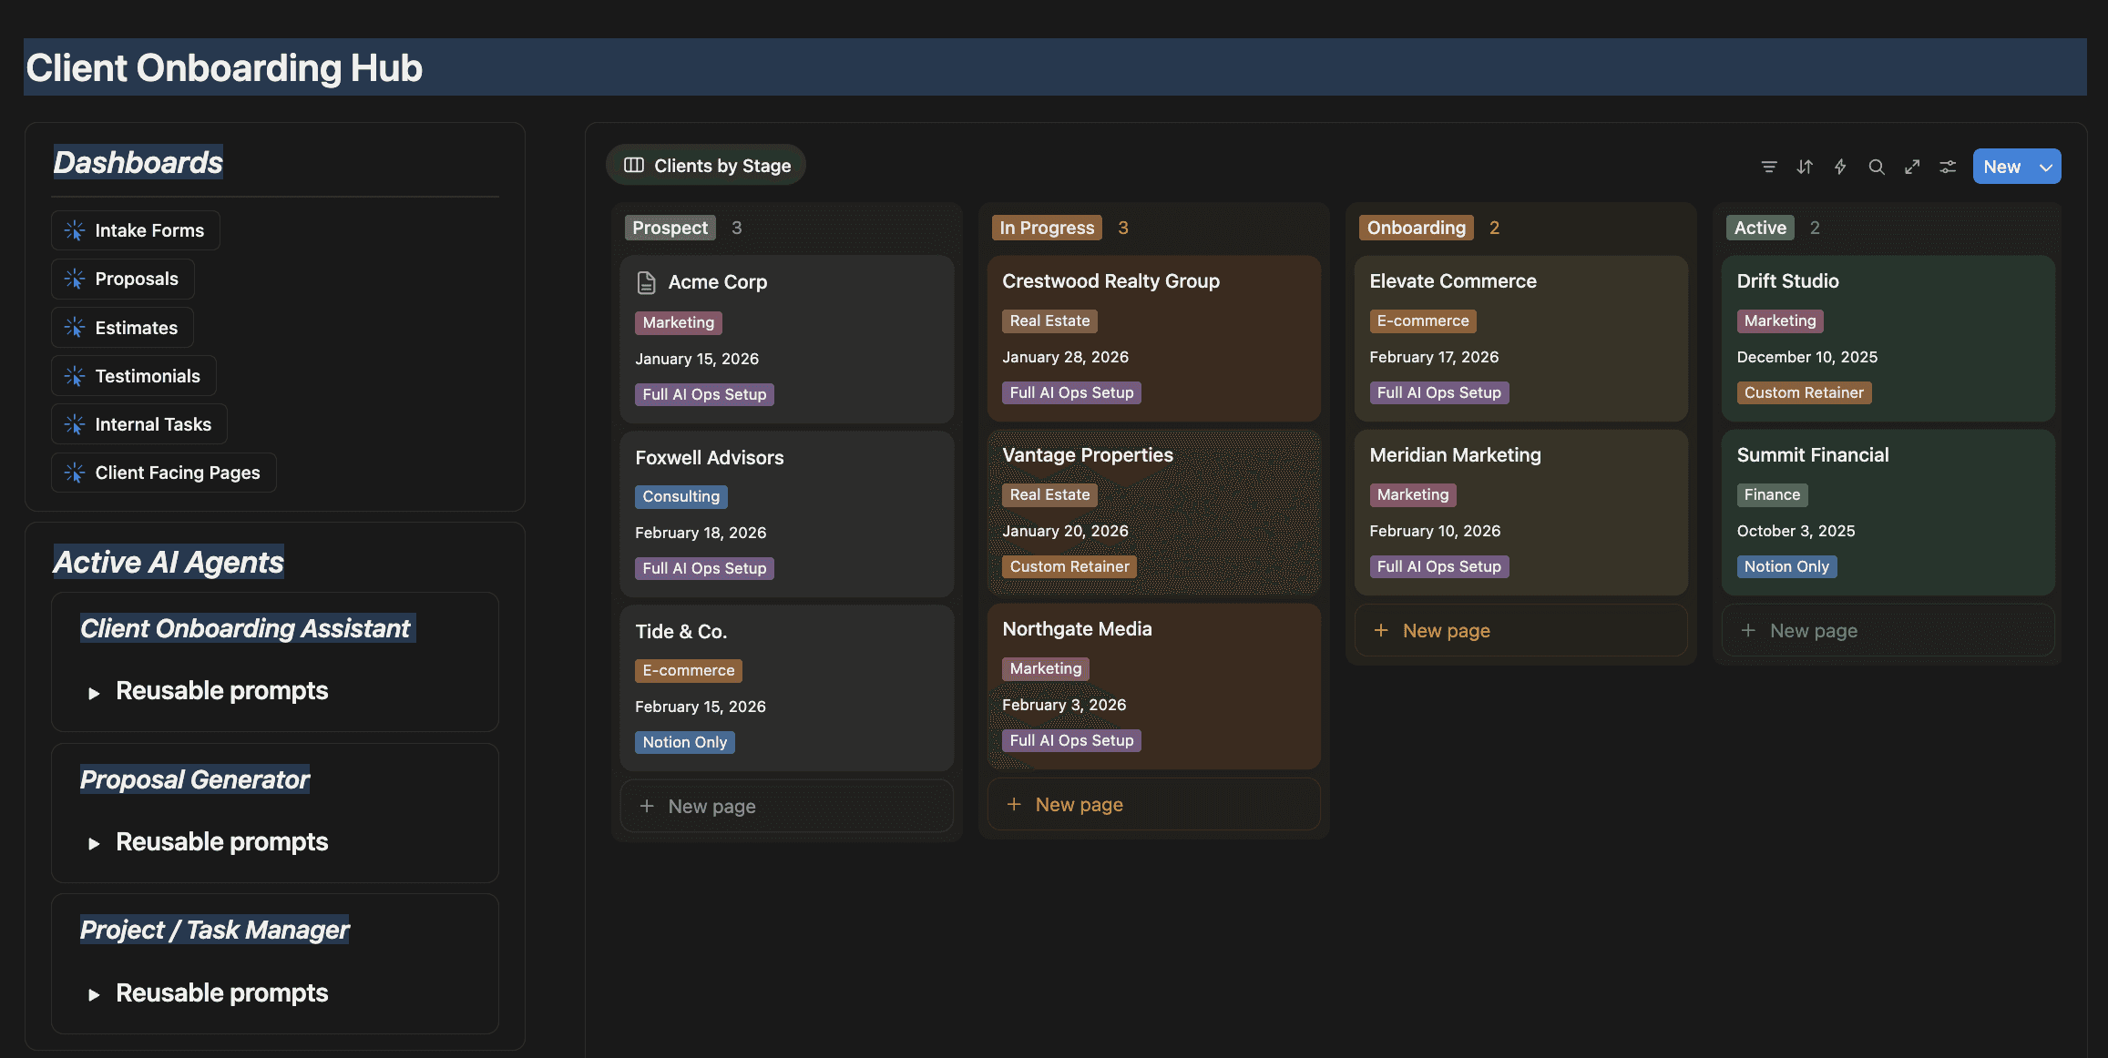2108x1058 pixels.
Task: Open the New button dropdown chevron
Action: click(x=2046, y=167)
